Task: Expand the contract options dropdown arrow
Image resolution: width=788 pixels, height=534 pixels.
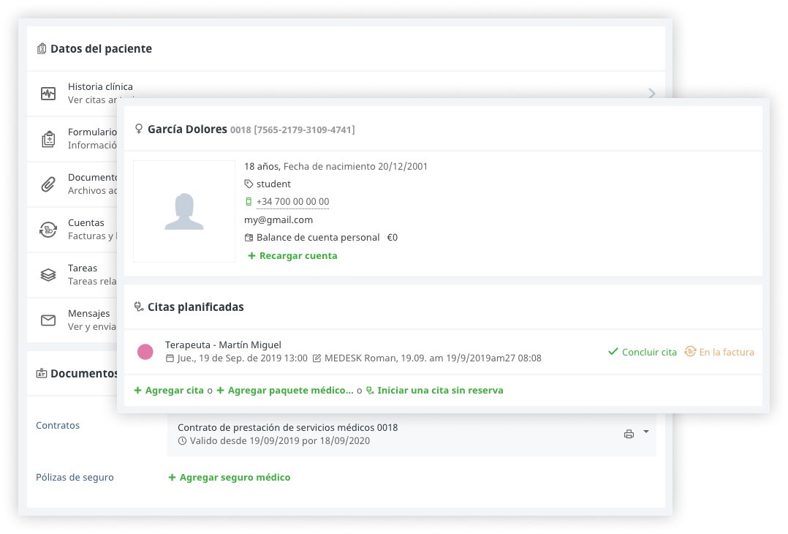Action: [x=646, y=432]
